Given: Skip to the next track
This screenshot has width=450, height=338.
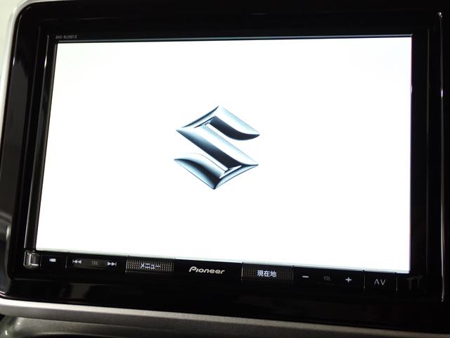Looking at the screenshot, I should (x=112, y=263).
